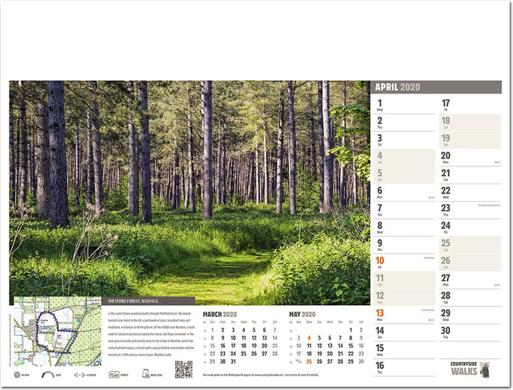Select April 17 Fri date cell
Viewport: 513px width, 390px height.
470,106
